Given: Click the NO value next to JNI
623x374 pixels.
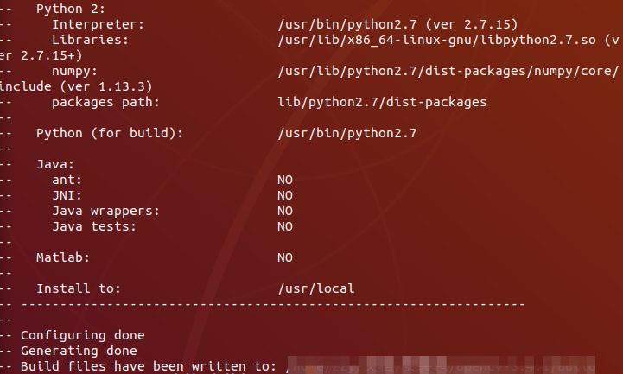Looking at the screenshot, I should pos(285,196).
